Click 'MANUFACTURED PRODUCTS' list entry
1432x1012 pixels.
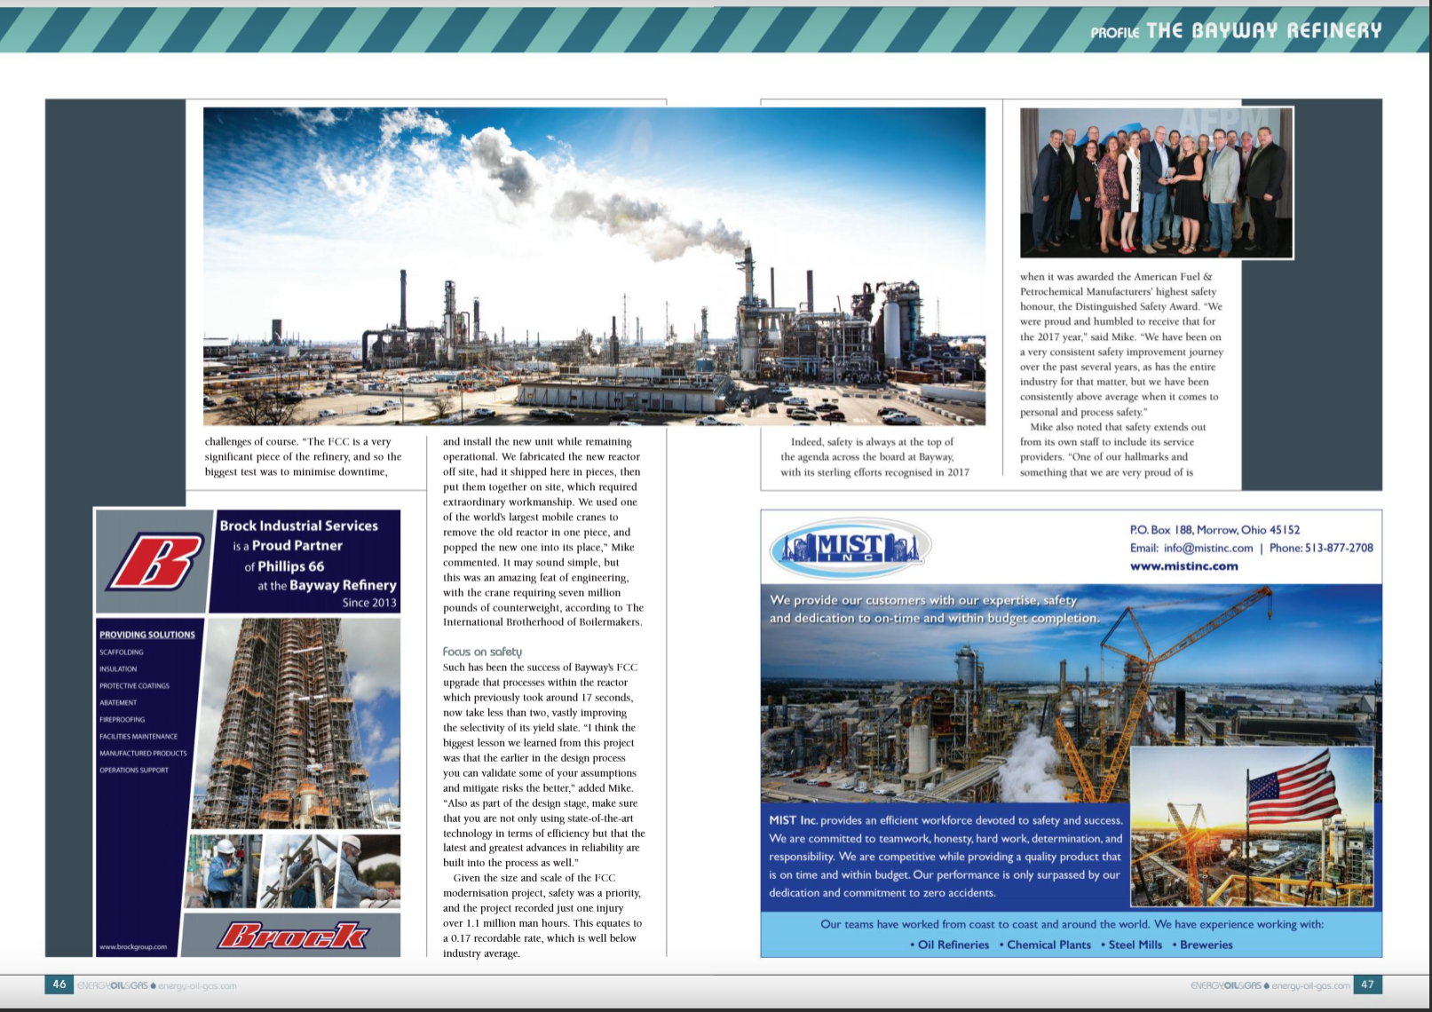click(x=143, y=754)
